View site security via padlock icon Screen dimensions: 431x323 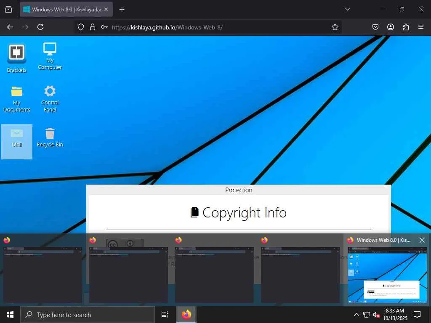coord(93,27)
